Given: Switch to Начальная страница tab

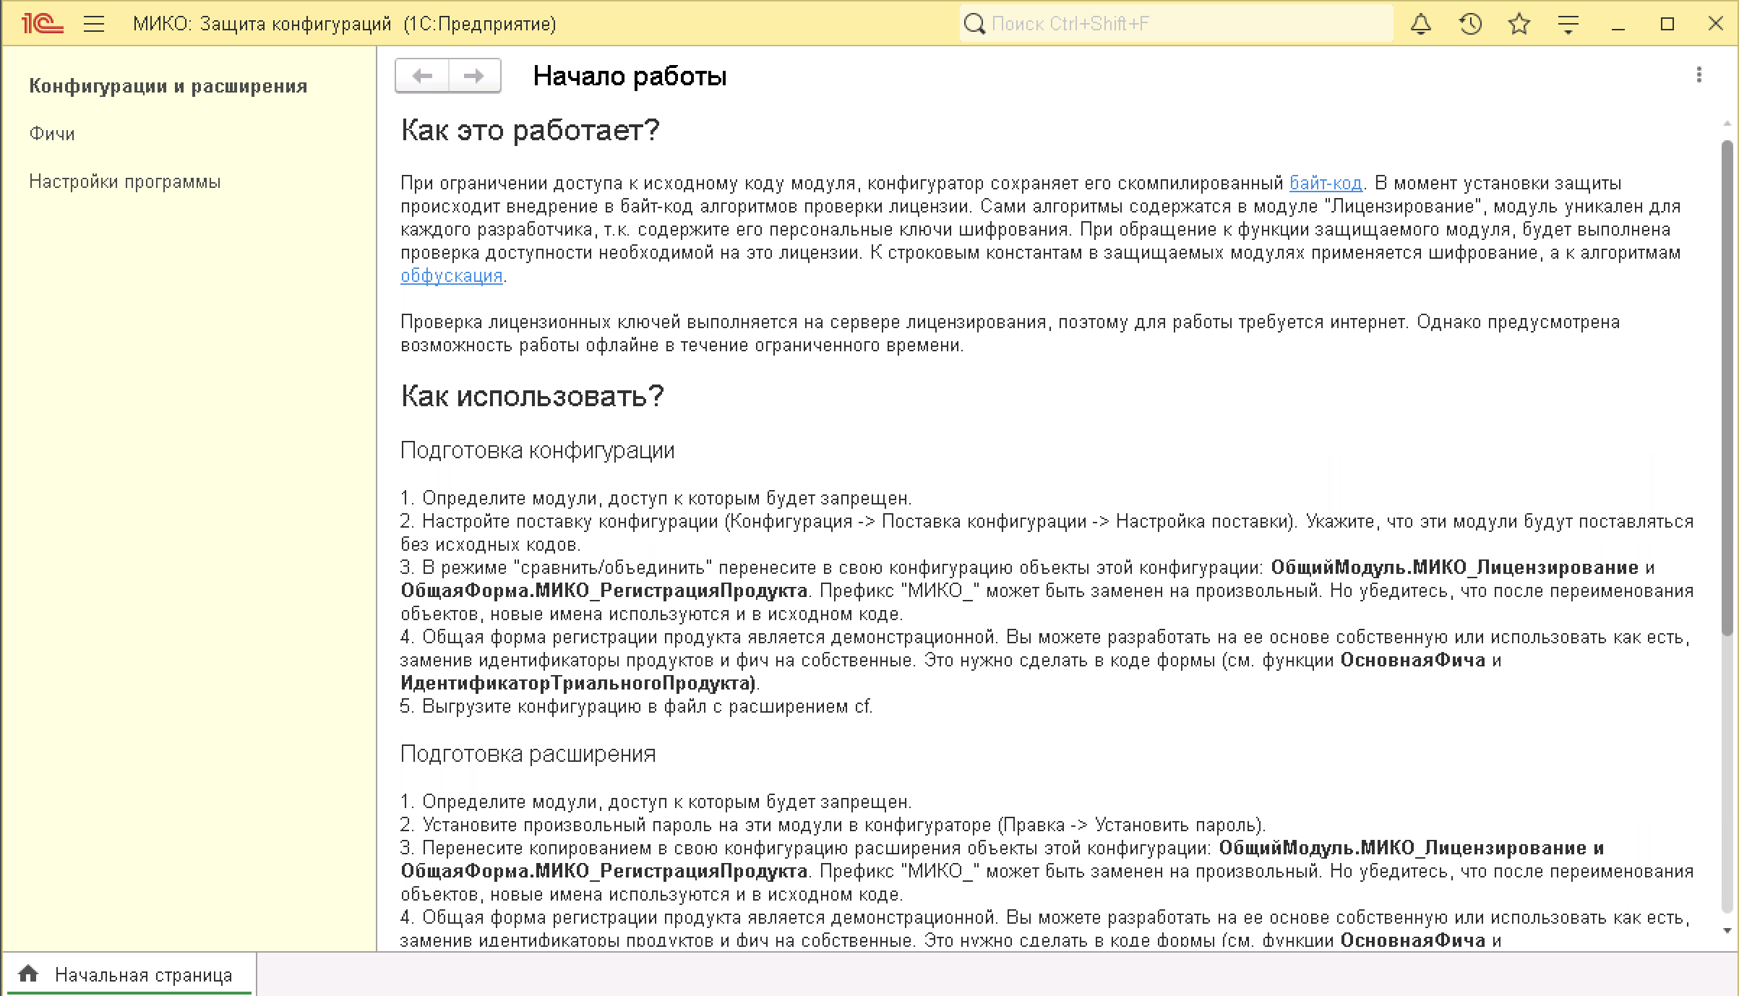Looking at the screenshot, I should 130,975.
